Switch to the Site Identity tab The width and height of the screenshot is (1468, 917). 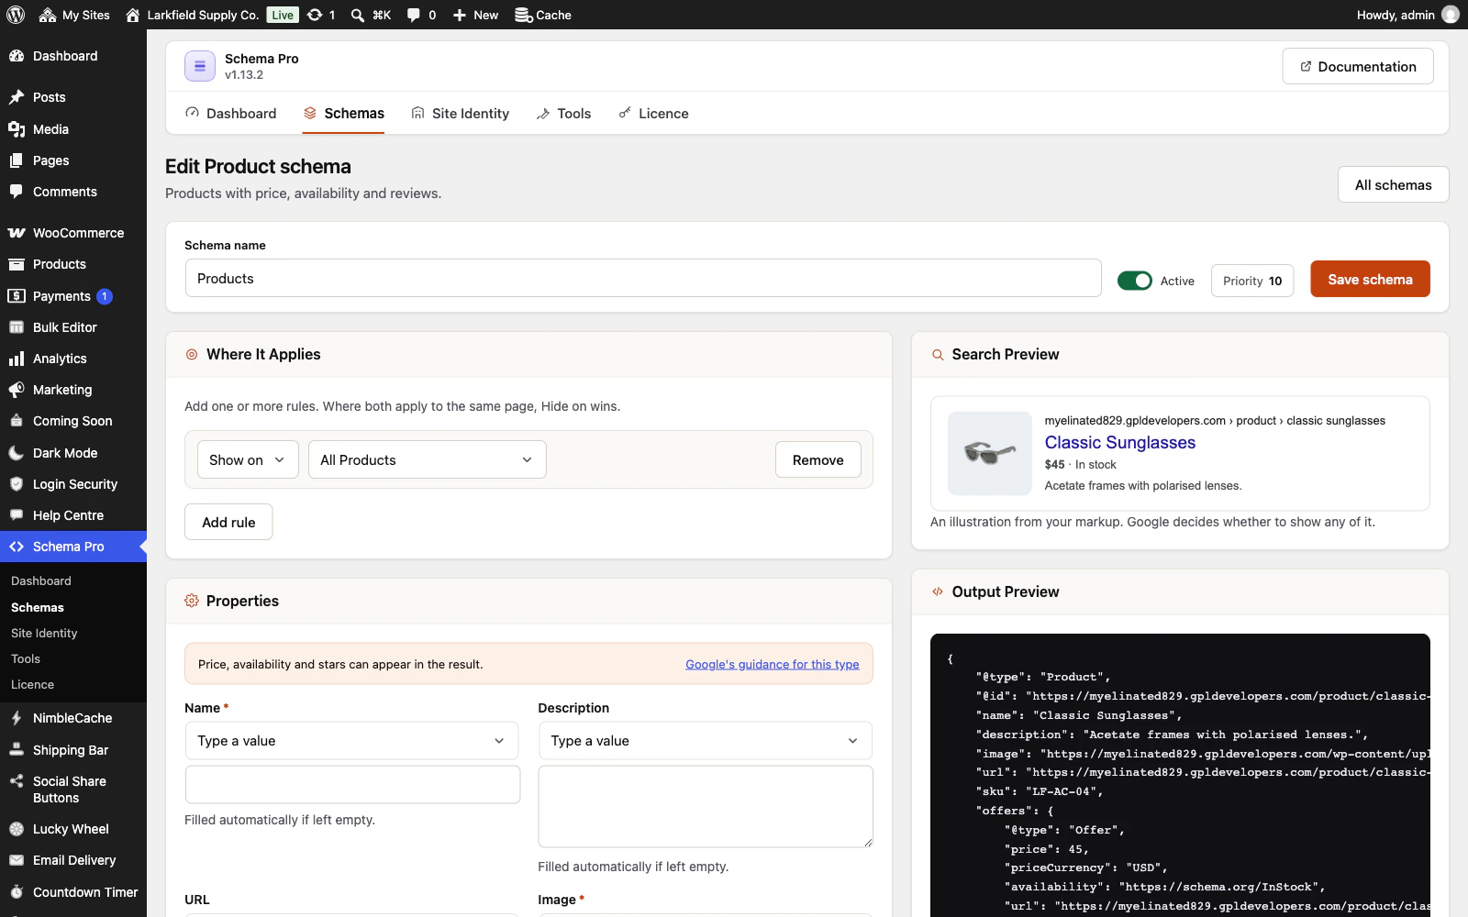point(461,114)
